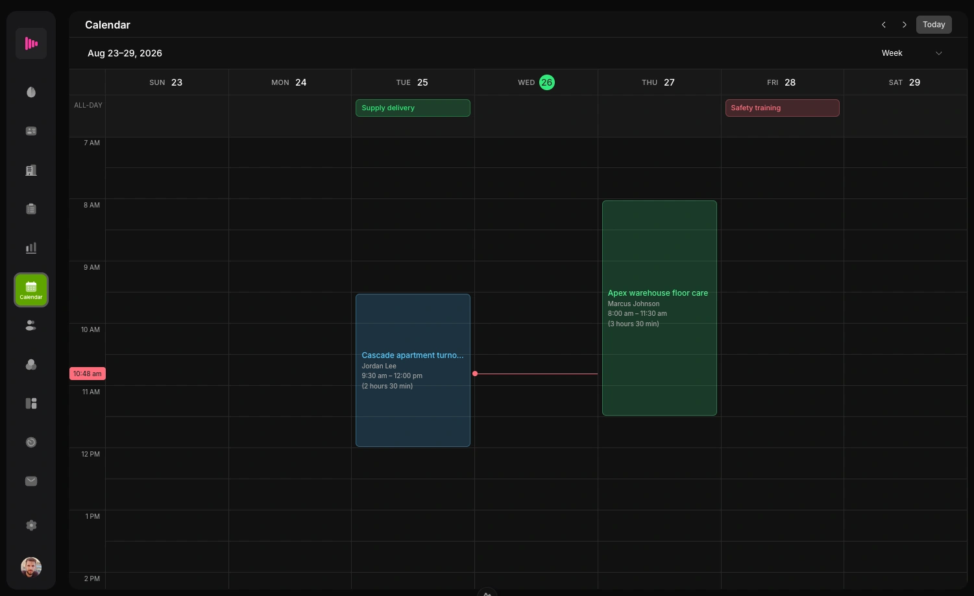Open the Cascade apartment turnover event
The width and height of the screenshot is (974, 596).
pos(413,370)
